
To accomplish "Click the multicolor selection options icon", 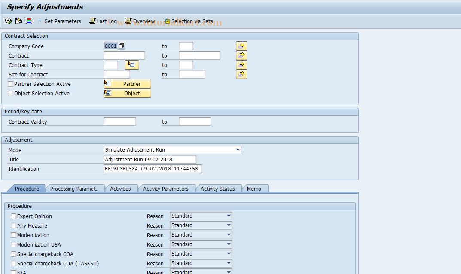I will 29,21.
